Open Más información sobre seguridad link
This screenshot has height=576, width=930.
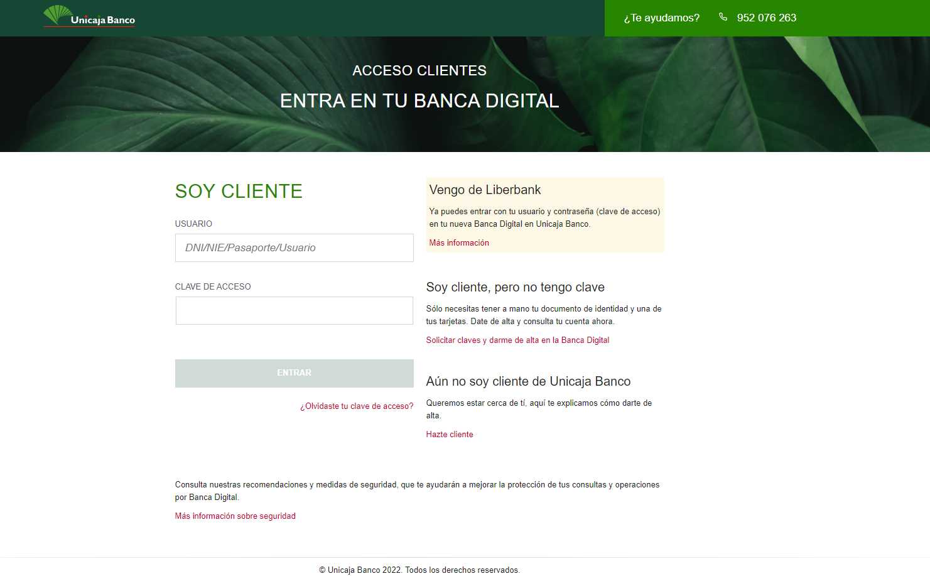tap(235, 516)
